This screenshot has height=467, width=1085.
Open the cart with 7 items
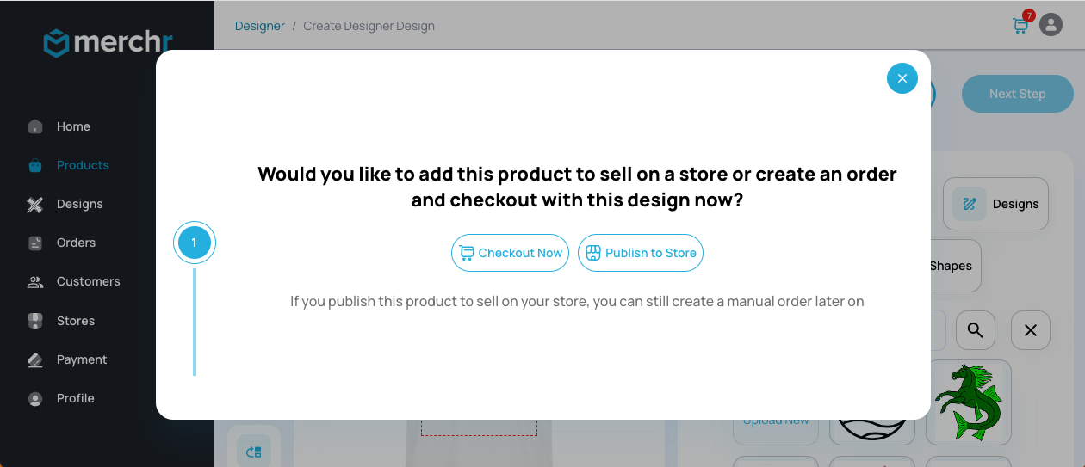pos(1021,24)
